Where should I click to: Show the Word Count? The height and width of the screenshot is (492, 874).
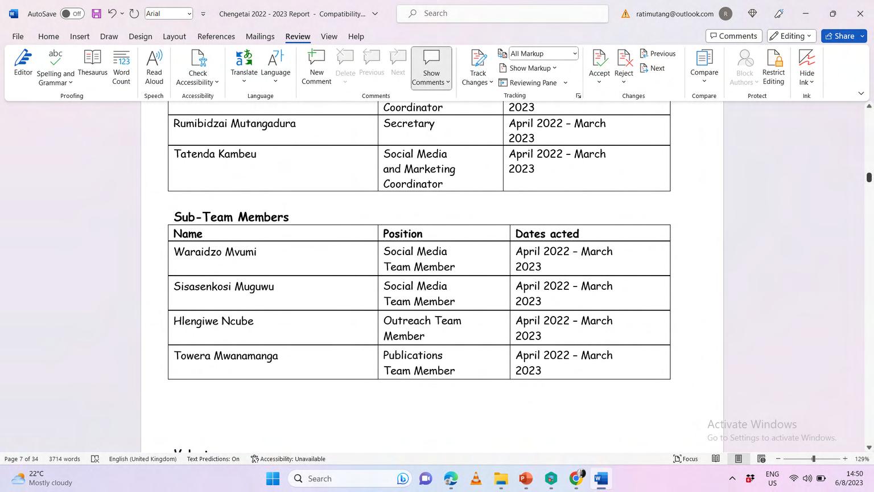121,68
